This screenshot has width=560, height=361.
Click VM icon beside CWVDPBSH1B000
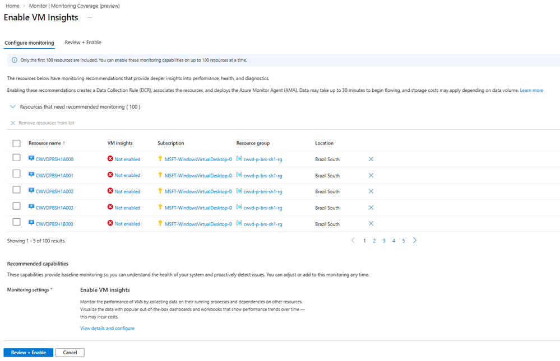(31, 223)
